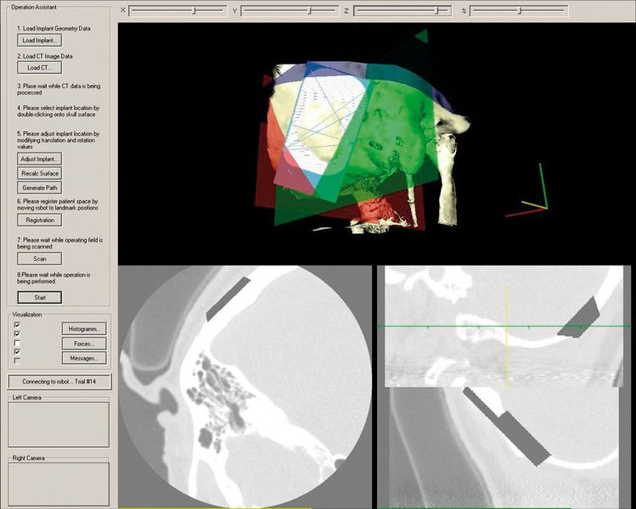Start patient Registration button

tap(40, 220)
